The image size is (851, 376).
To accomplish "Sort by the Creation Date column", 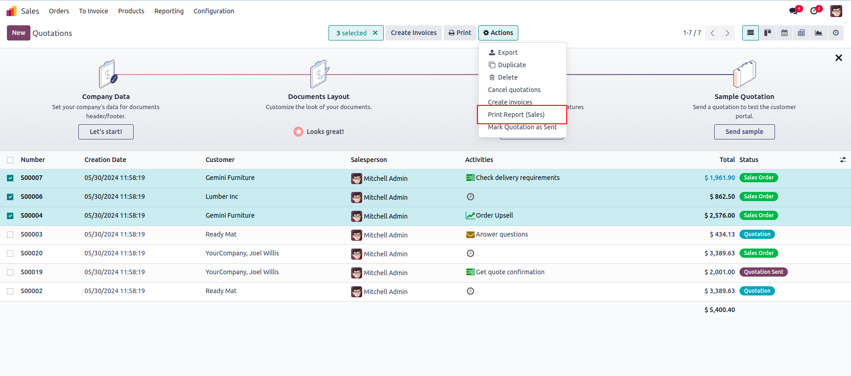I will point(105,160).
